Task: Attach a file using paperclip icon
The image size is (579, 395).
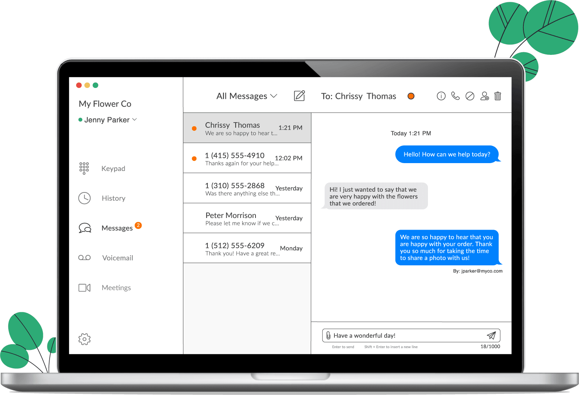Action: (x=328, y=336)
